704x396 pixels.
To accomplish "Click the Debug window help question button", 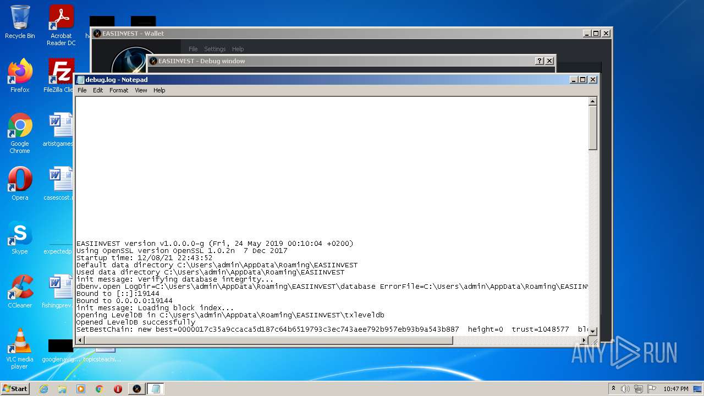I will (539, 61).
